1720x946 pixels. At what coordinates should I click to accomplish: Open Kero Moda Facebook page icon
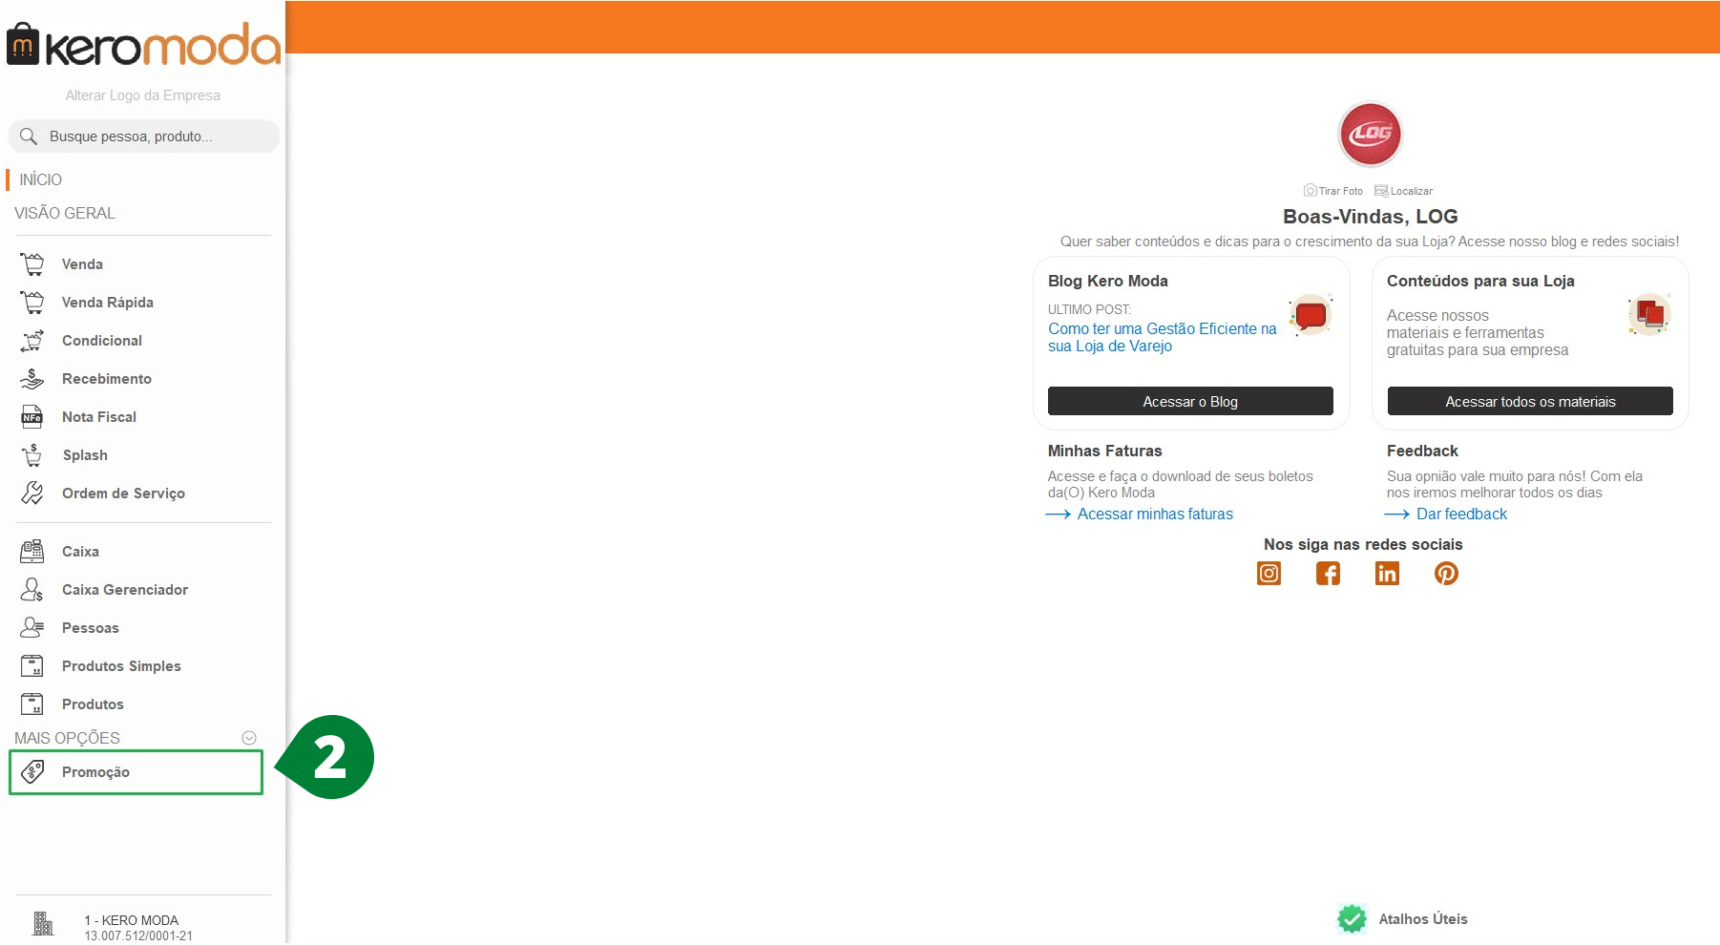coord(1328,573)
